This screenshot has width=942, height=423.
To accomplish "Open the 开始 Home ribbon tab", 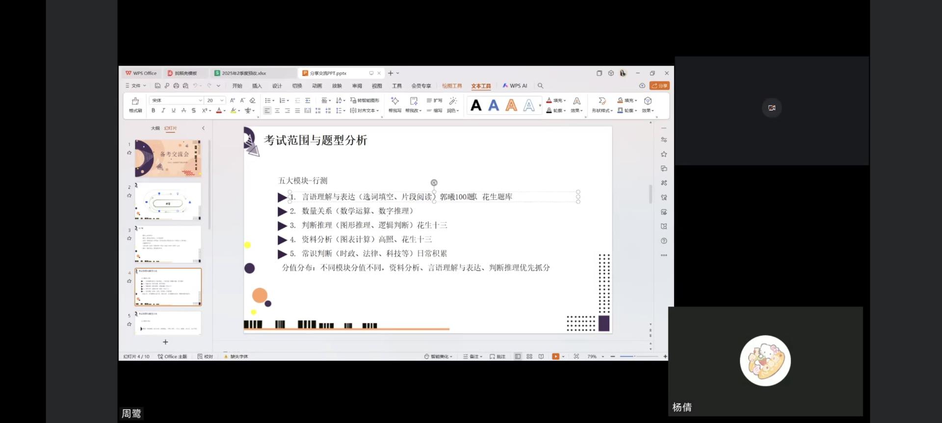I will click(237, 86).
